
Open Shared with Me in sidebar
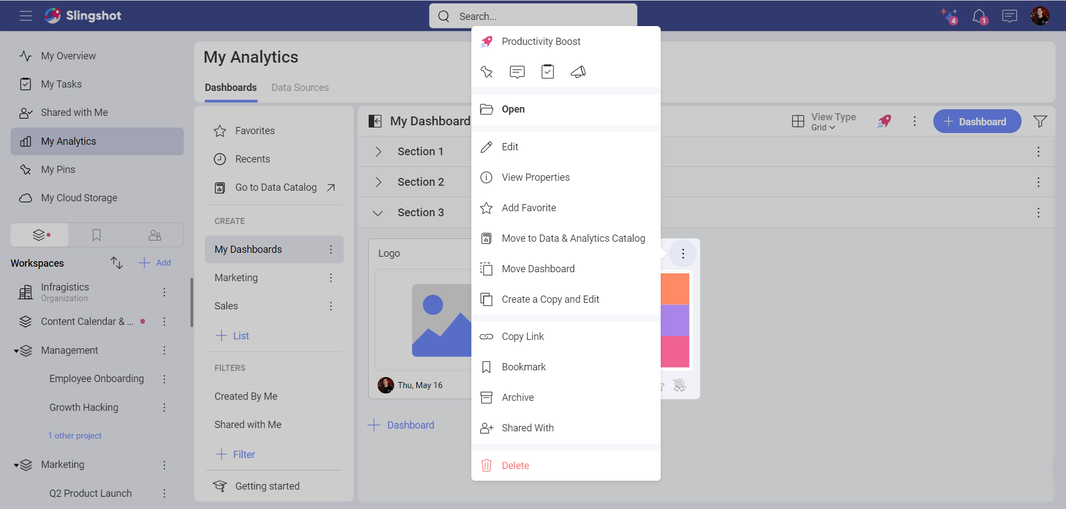(97, 113)
